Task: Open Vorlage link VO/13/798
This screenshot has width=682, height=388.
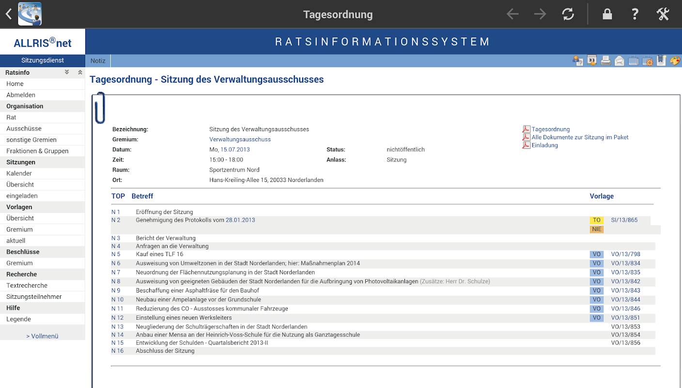Action: click(x=625, y=254)
